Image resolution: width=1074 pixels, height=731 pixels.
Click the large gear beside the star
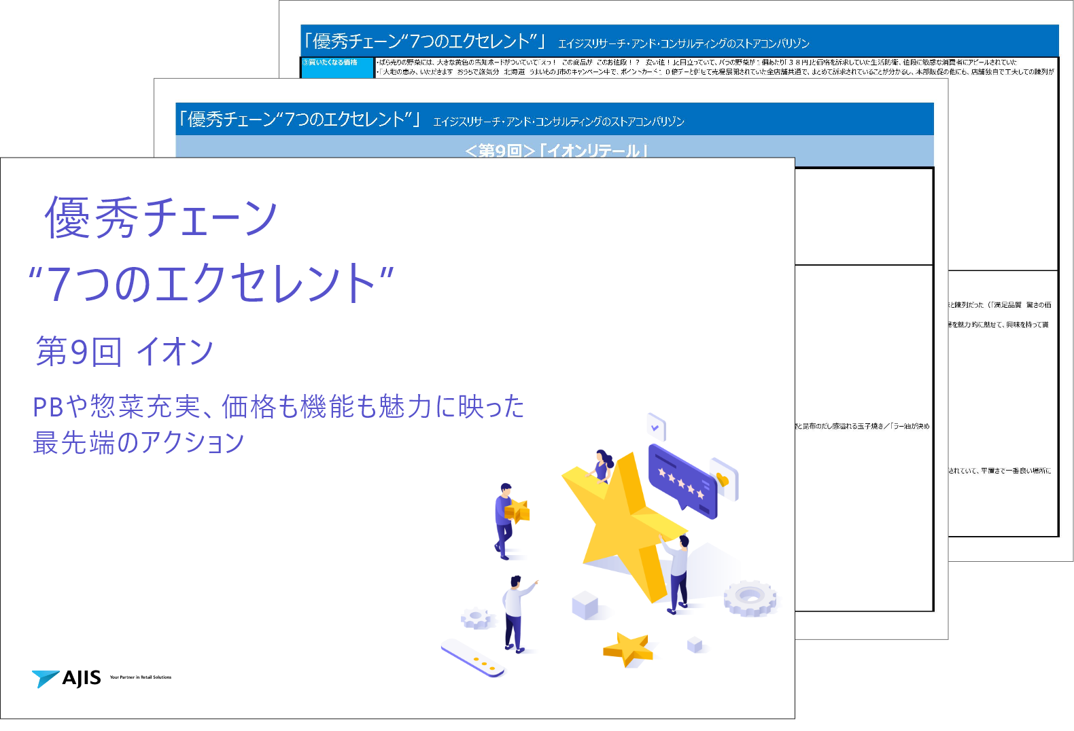[x=749, y=599]
